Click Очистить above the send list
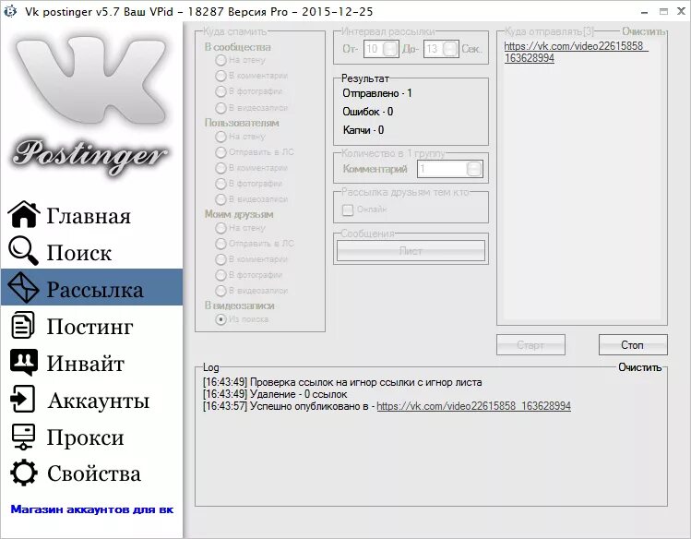Viewport: 691px width, 539px height. coord(643,31)
